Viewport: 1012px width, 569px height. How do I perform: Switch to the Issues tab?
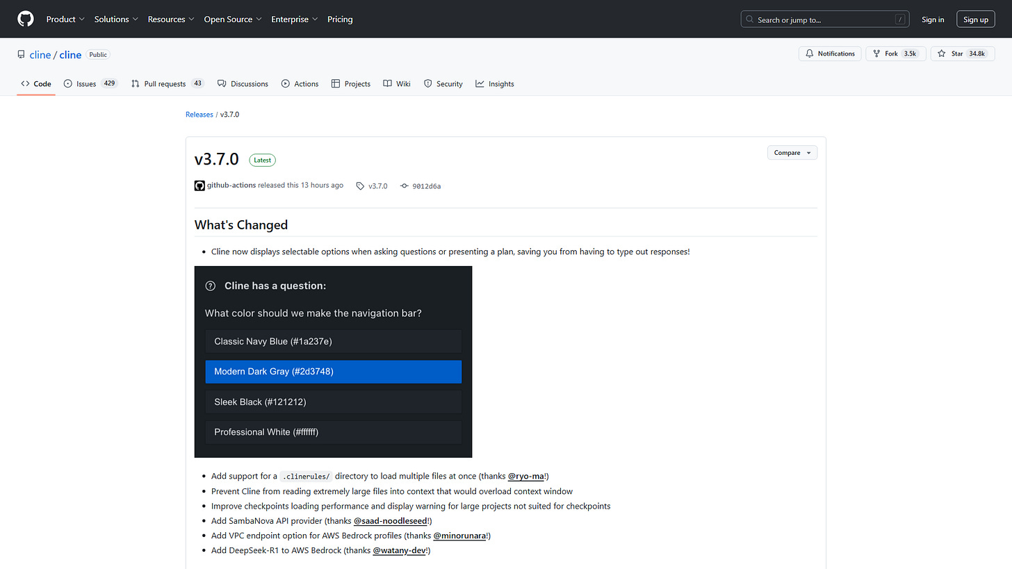(90, 83)
